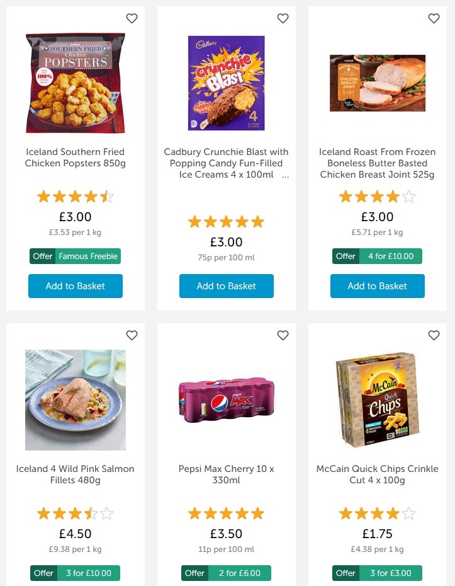Open the Pepsi Max Cherry product page
This screenshot has width=455, height=586.
coord(226,474)
